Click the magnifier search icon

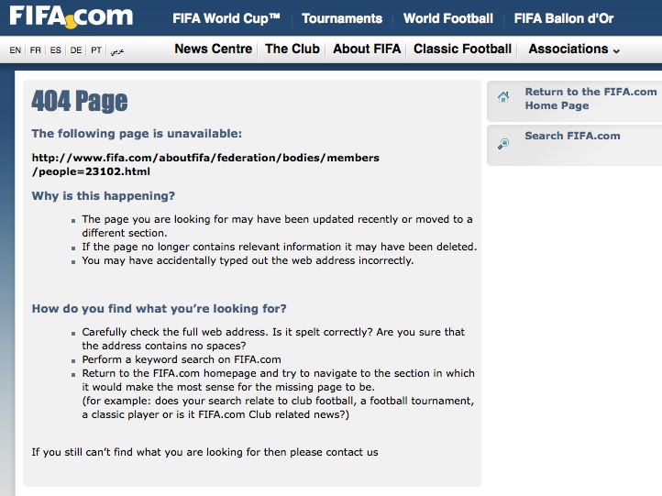(x=503, y=144)
